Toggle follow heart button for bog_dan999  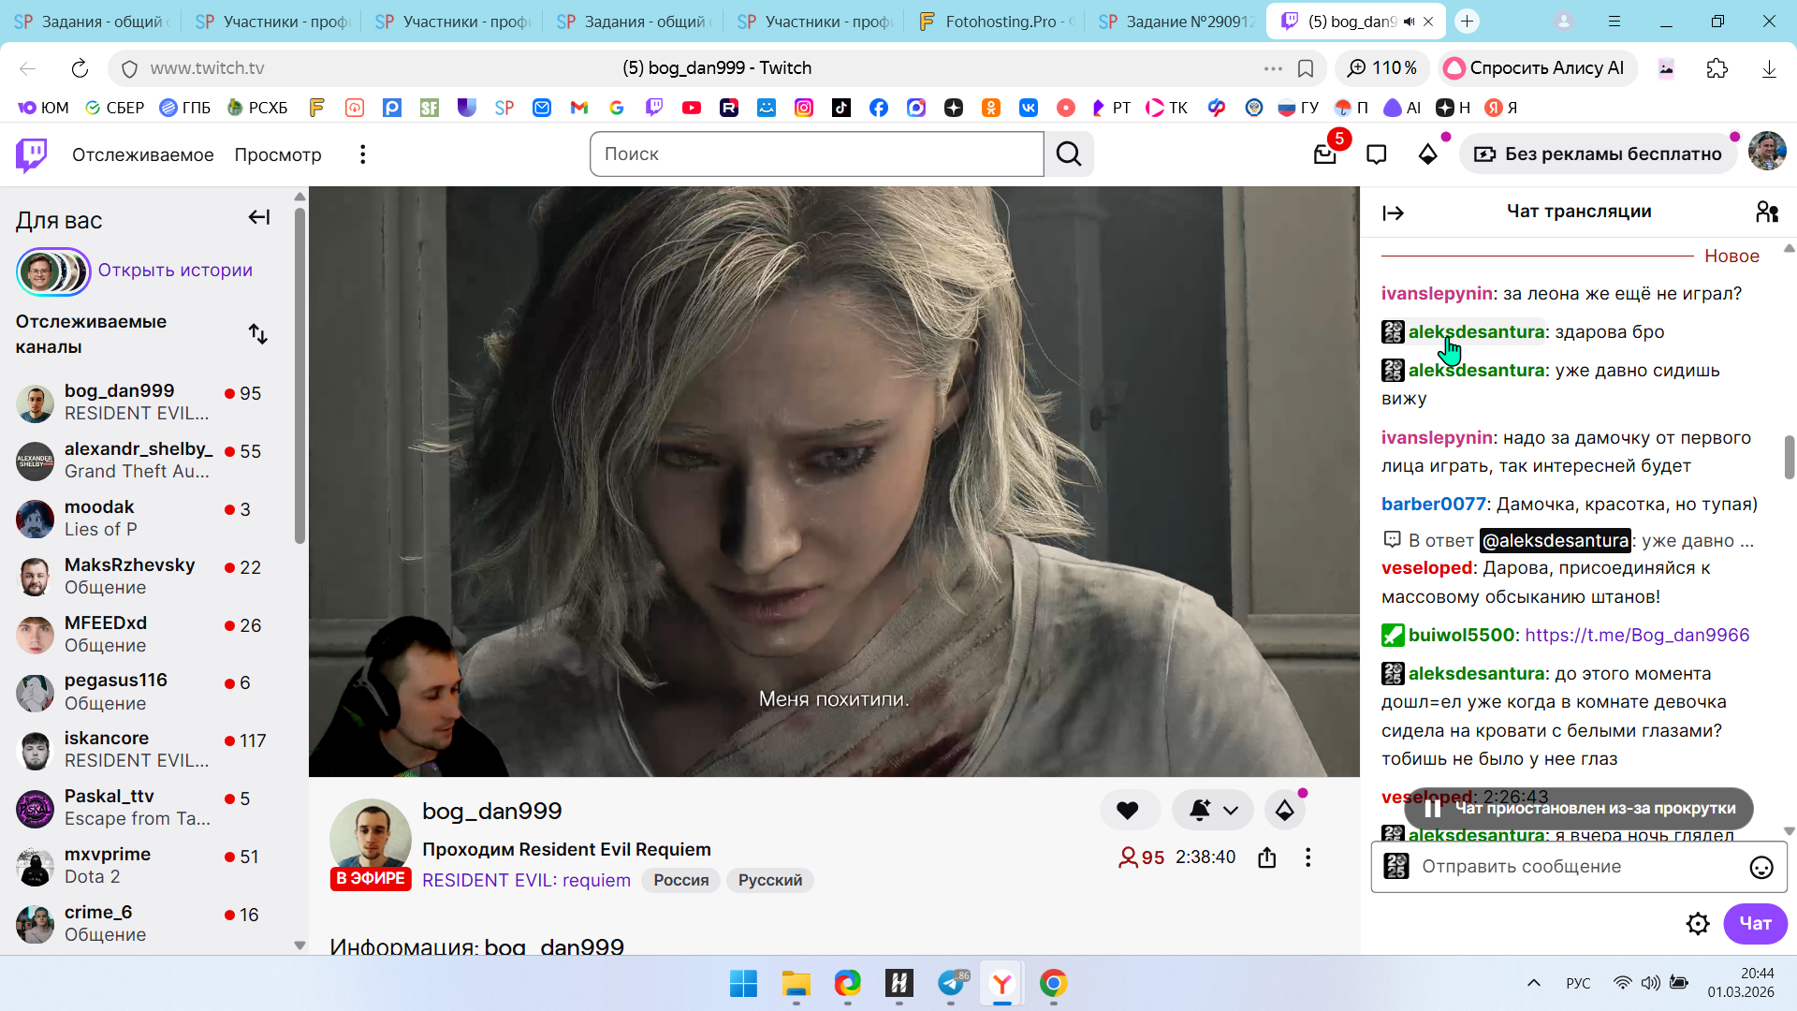(x=1128, y=811)
